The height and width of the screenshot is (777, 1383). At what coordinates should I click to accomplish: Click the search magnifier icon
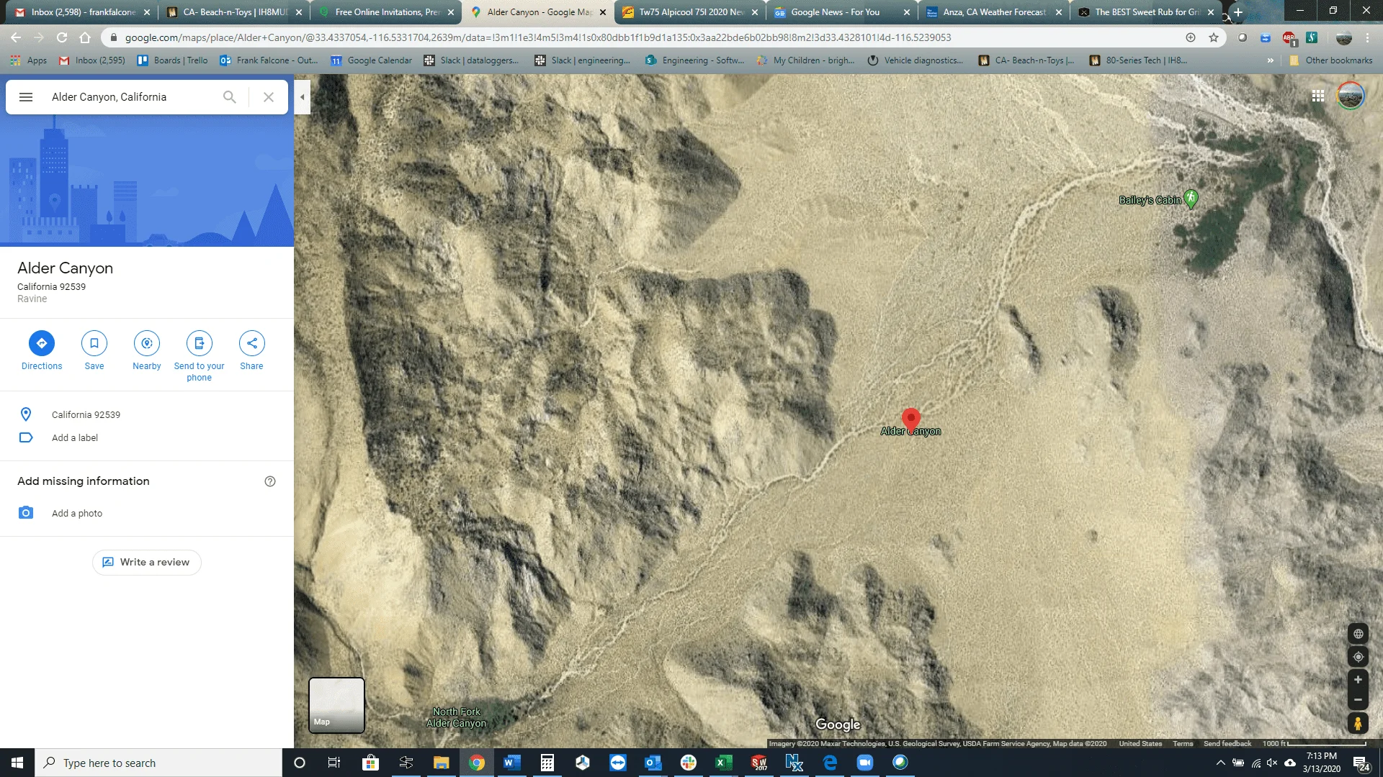[229, 97]
